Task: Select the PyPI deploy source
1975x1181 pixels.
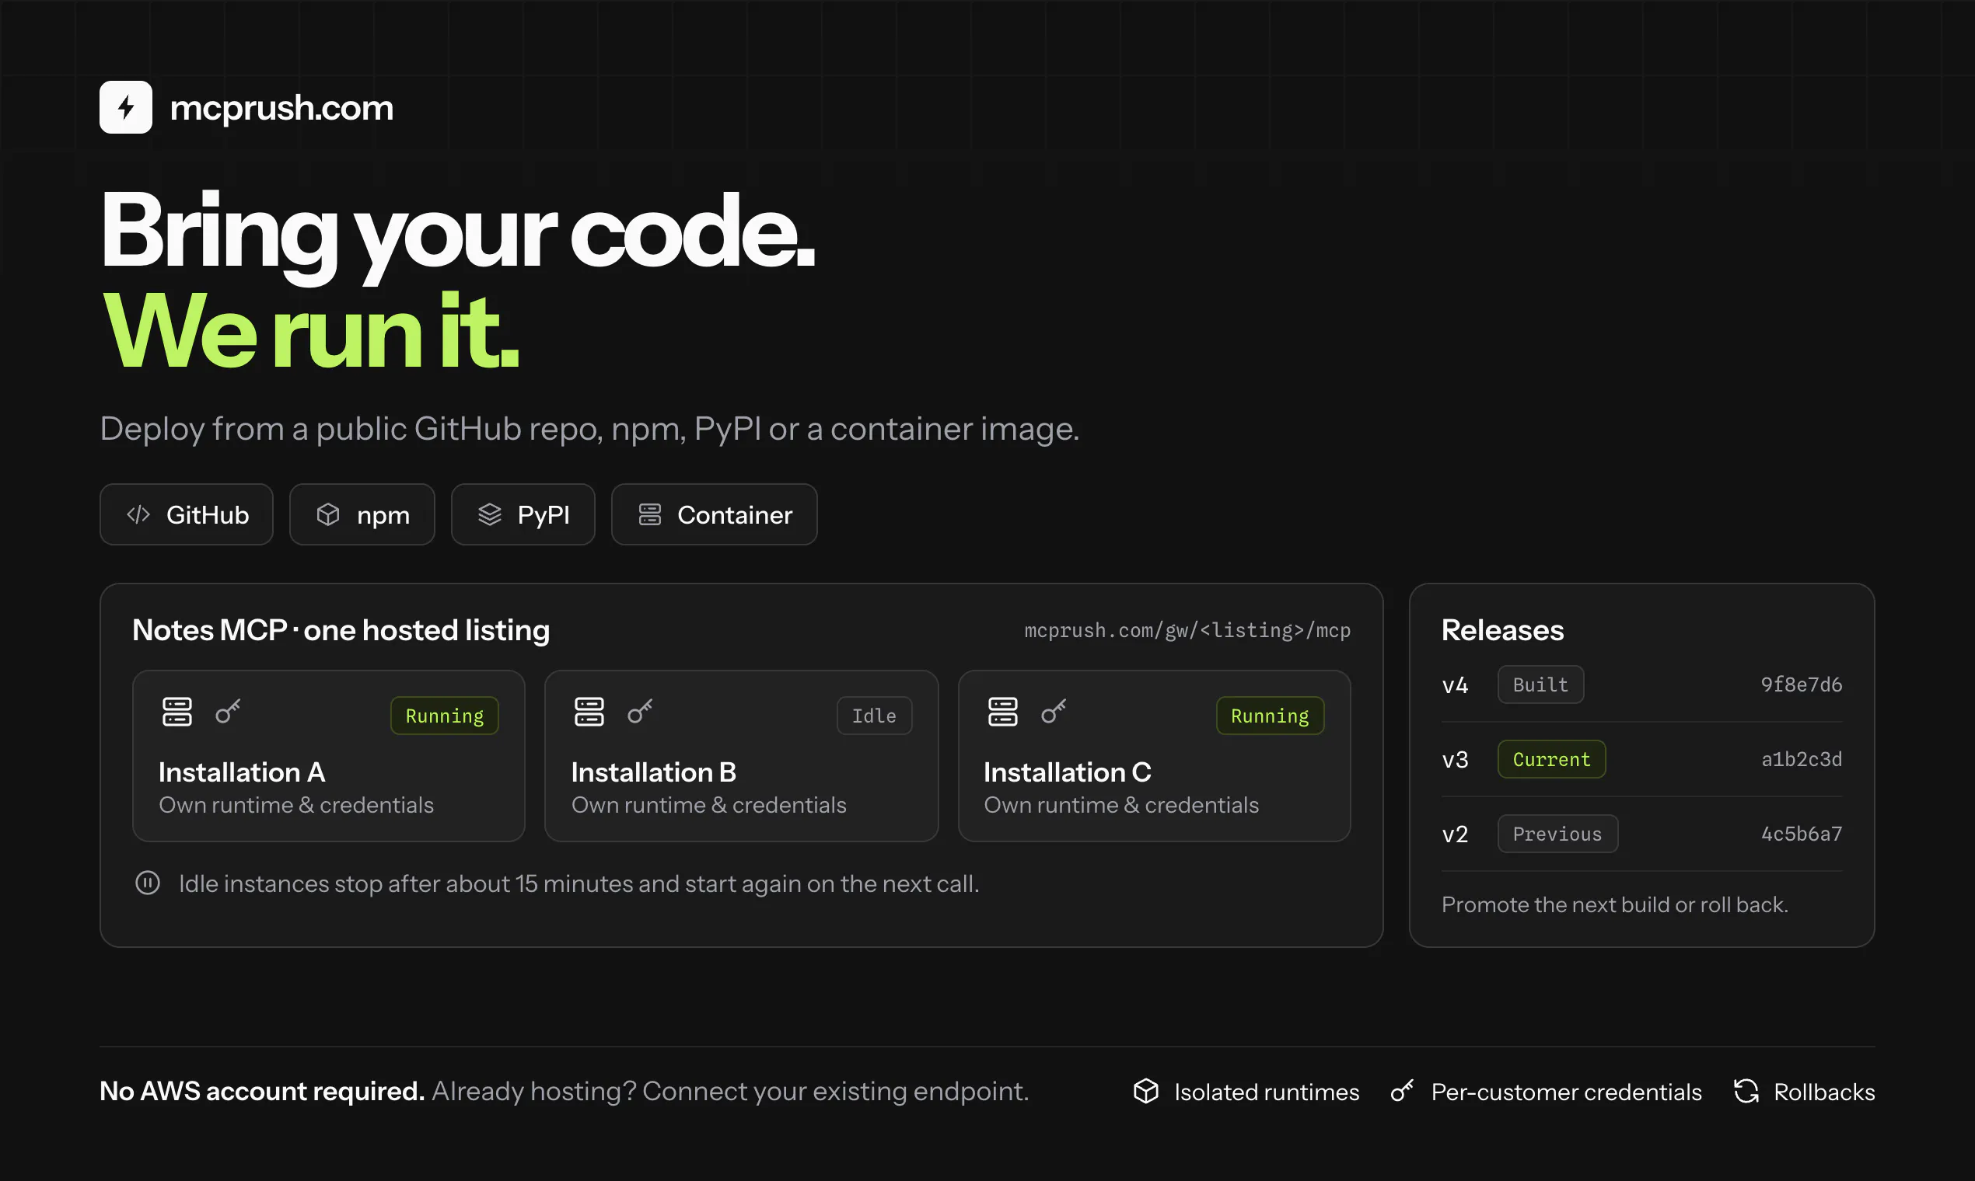Action: 523,515
